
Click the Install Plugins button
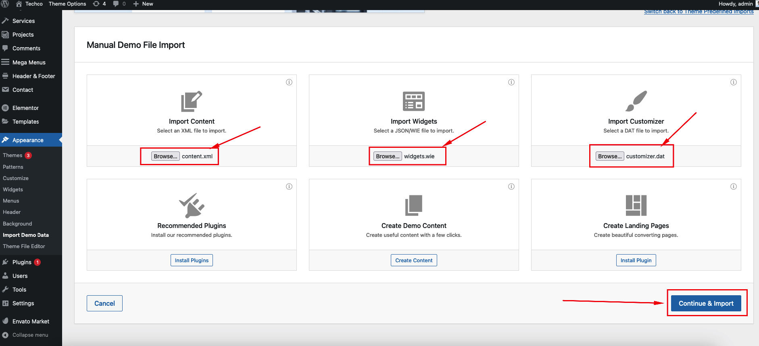coord(192,261)
